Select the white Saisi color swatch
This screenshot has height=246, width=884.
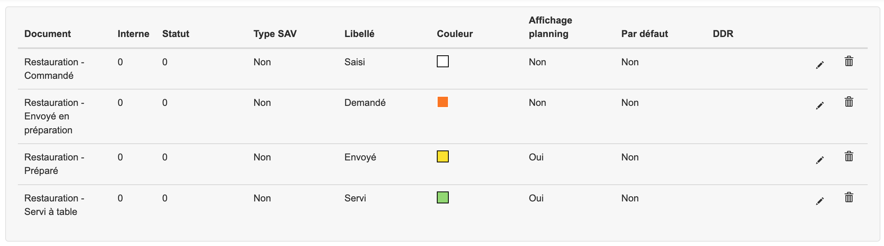click(x=443, y=61)
